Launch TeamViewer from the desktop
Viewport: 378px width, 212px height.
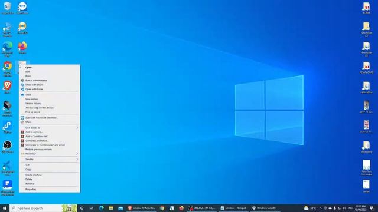coord(22,8)
